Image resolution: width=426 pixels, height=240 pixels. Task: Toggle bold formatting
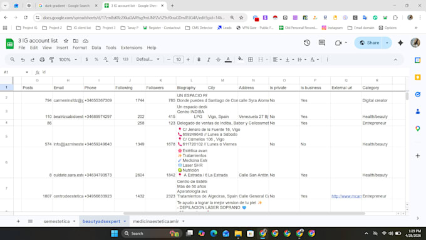click(199, 60)
